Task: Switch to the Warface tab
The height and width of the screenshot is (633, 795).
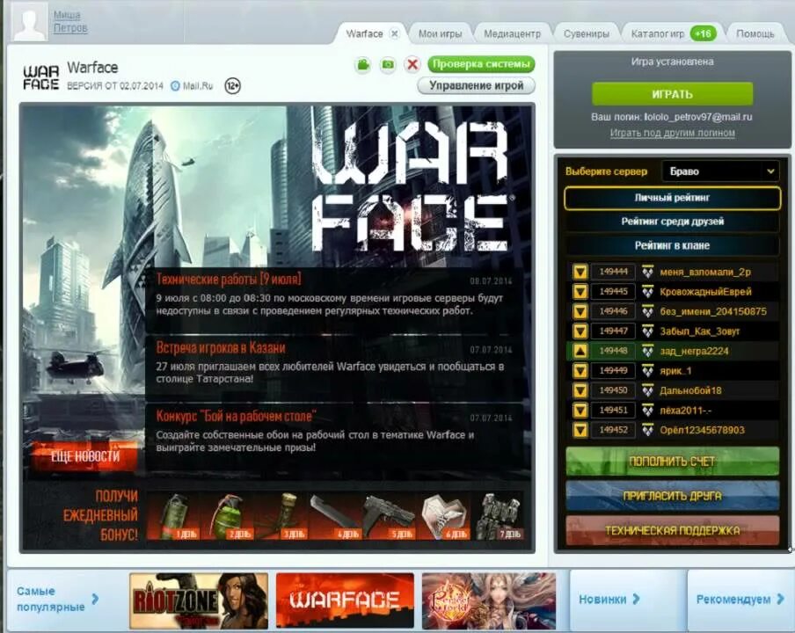Action: [x=365, y=34]
